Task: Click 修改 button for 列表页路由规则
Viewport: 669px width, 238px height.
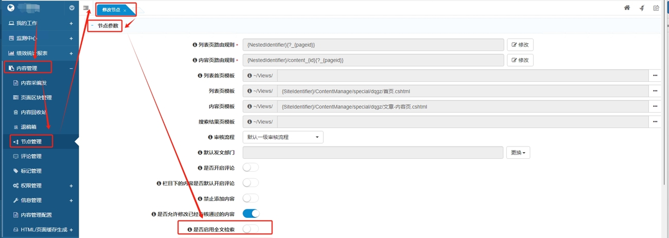Action: click(520, 45)
